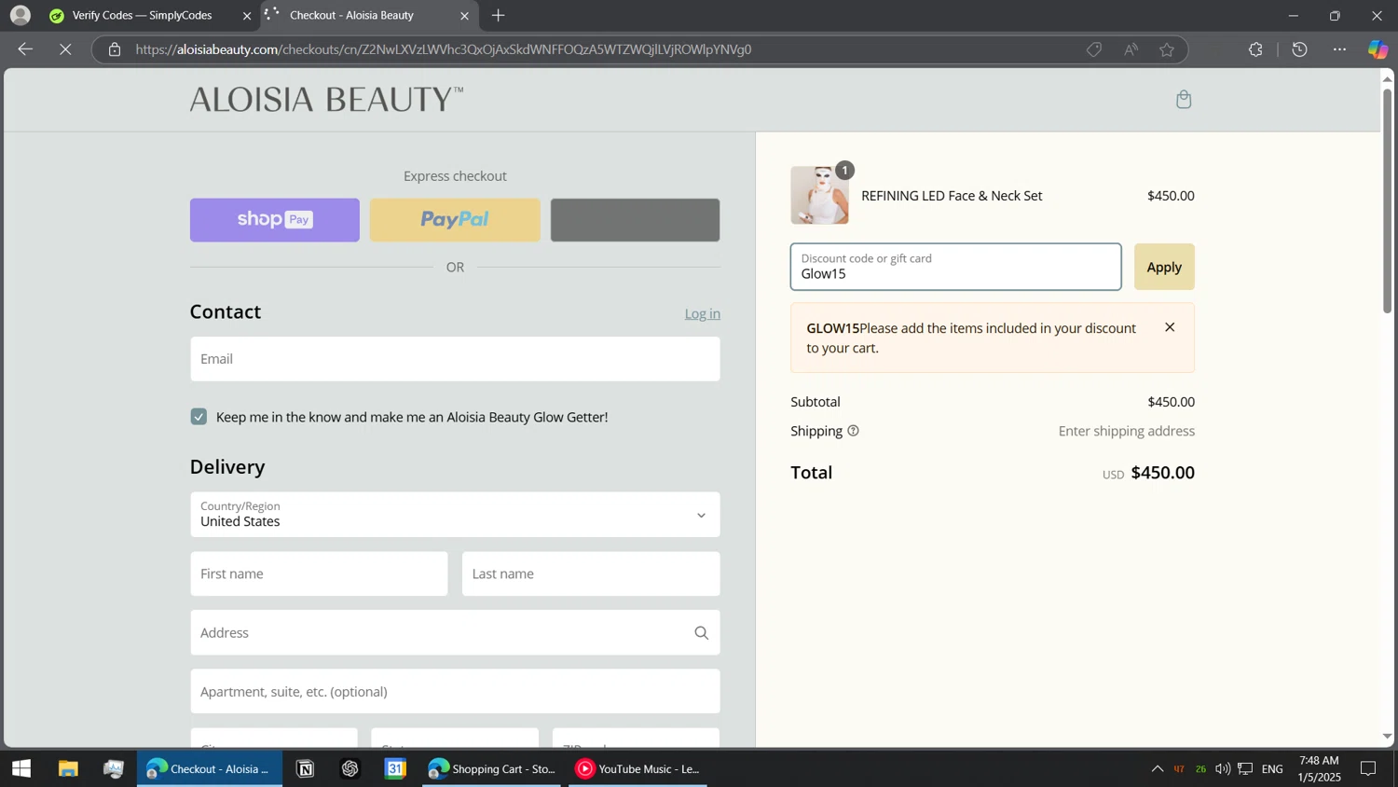Click the browser address bar URL
1398x787 pixels.
point(444,49)
